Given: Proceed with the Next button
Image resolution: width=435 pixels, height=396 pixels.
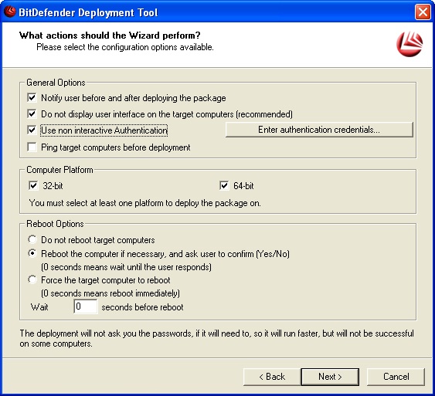Looking at the screenshot, I should (330, 377).
